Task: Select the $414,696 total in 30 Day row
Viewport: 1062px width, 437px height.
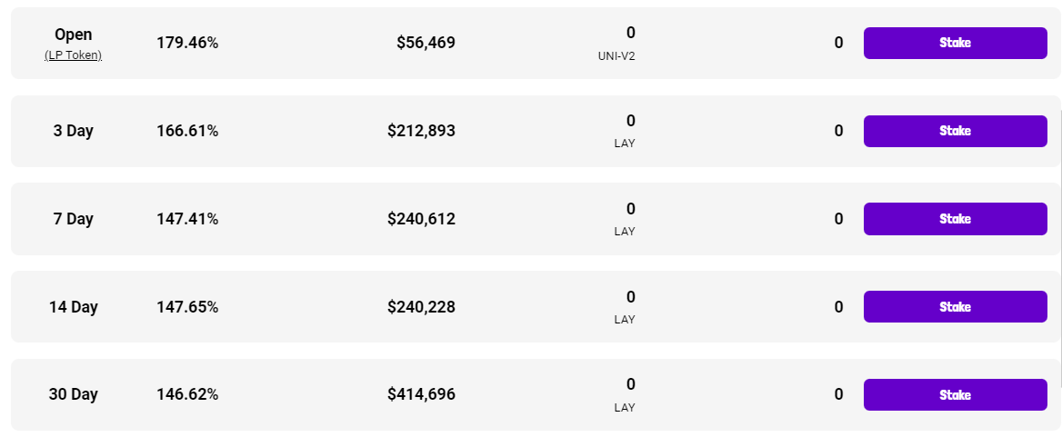Action: tap(421, 395)
